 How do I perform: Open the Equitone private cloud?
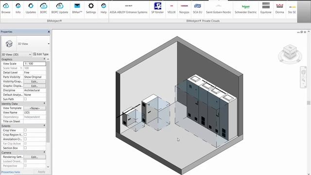point(266,8)
